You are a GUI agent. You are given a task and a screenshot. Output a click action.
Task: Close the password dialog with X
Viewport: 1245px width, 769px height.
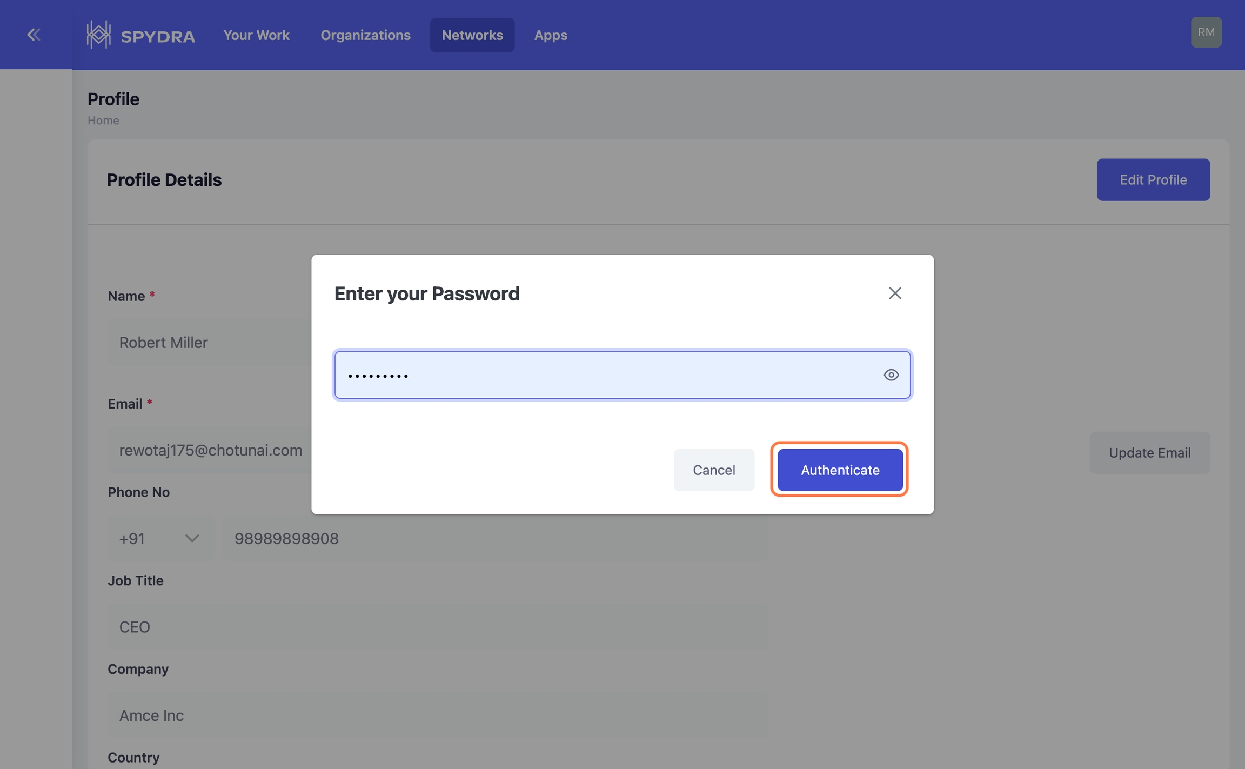click(x=895, y=293)
